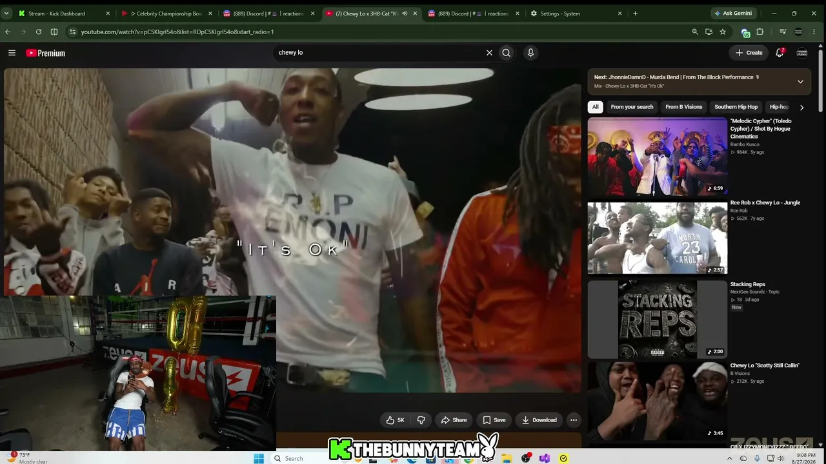The height and width of the screenshot is (464, 826).
Task: Click the Chrome address bar URL
Action: 177,32
